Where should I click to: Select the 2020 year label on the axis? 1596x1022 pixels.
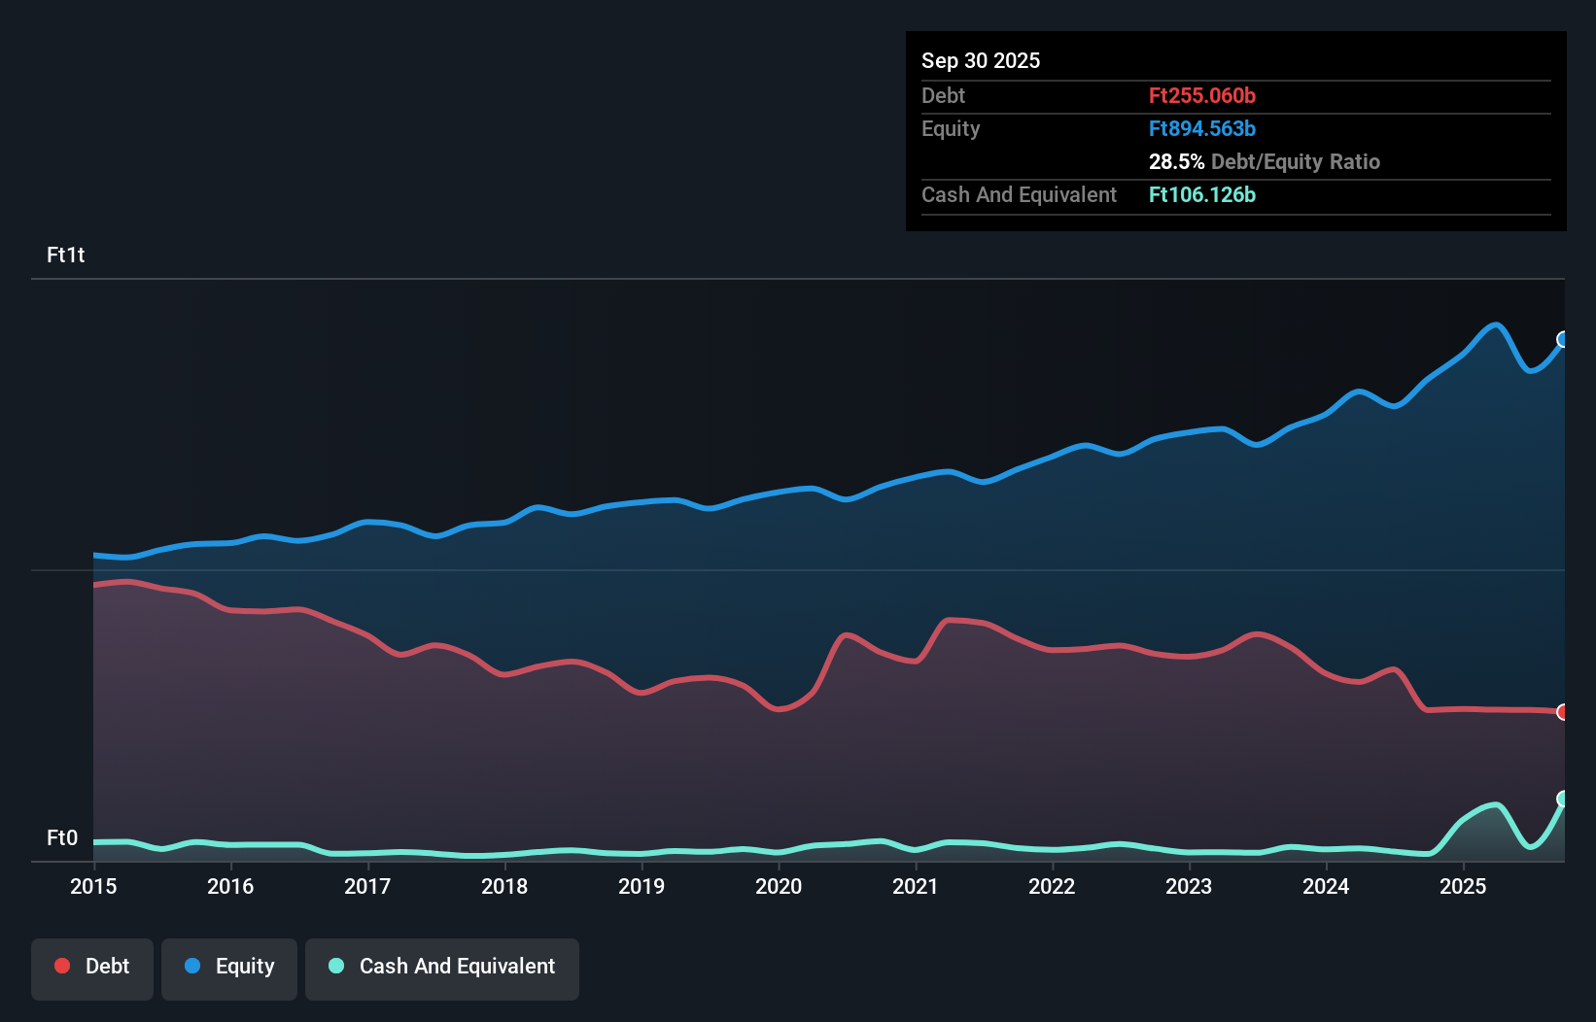[779, 887]
